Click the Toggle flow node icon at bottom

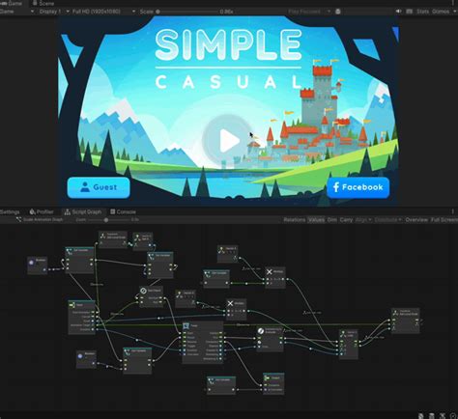click(267, 377)
